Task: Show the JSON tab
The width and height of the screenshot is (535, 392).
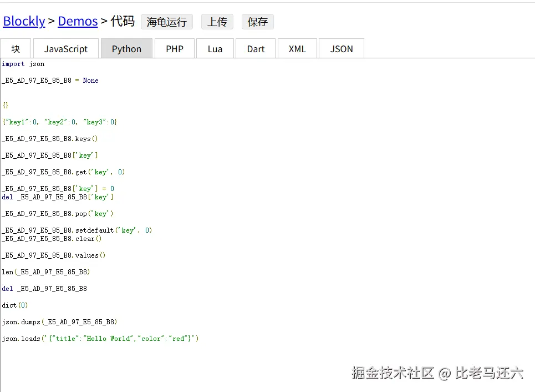Action: pos(342,49)
